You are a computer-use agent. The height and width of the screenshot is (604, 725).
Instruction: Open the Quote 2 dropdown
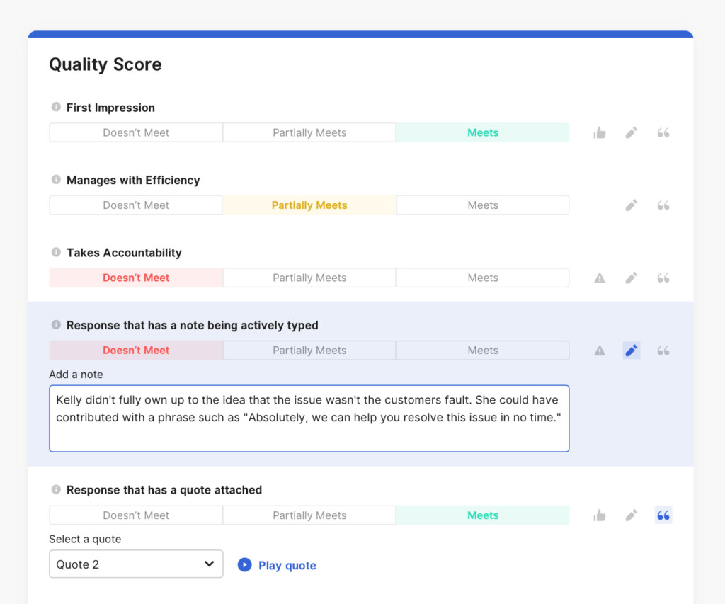[136, 564]
